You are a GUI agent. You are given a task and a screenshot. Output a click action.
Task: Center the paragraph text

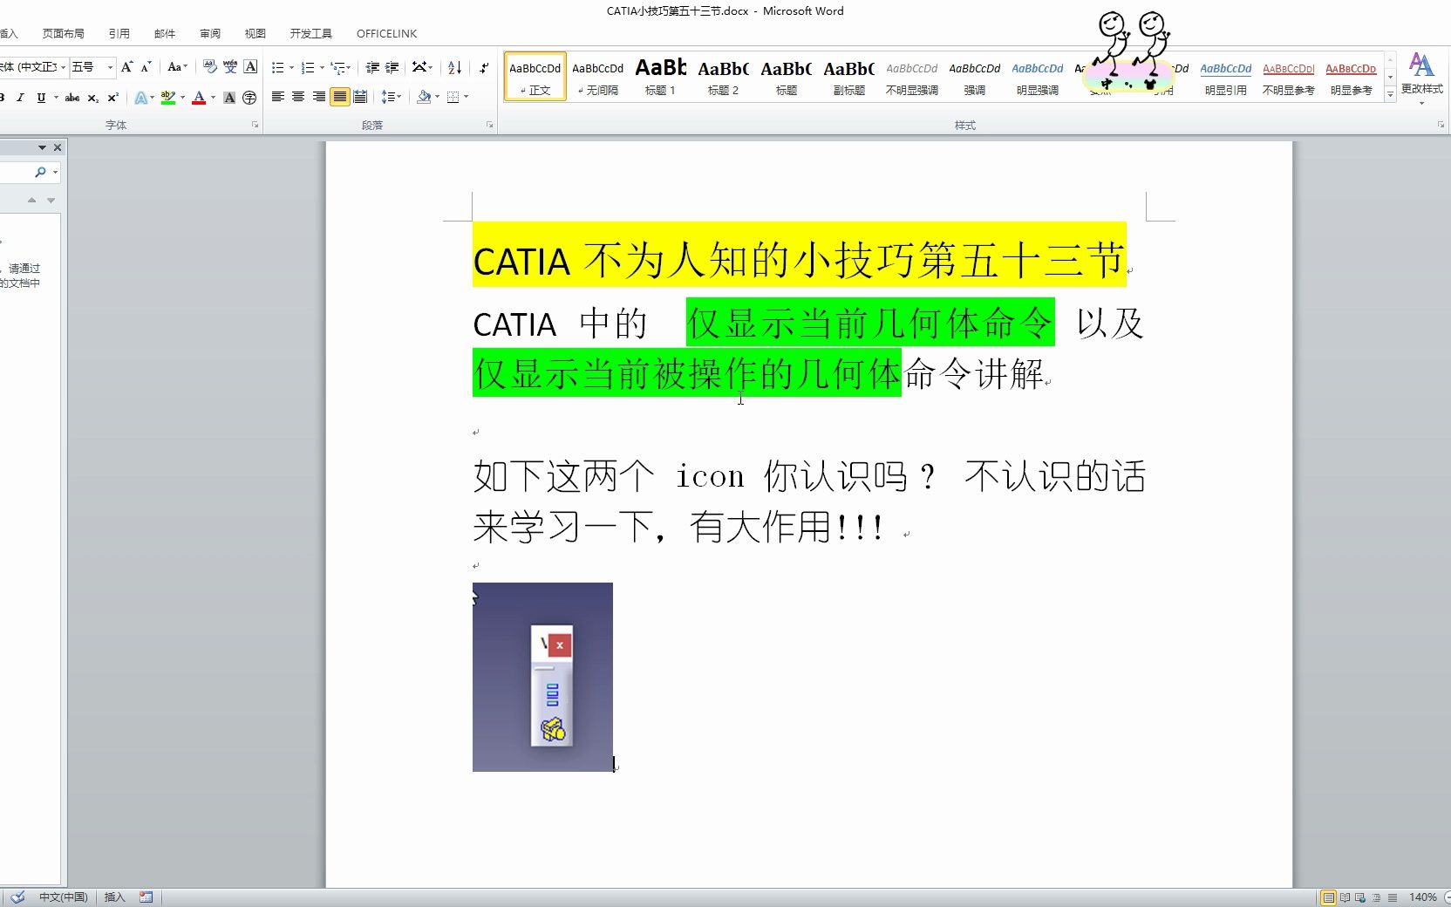pyautogui.click(x=298, y=97)
